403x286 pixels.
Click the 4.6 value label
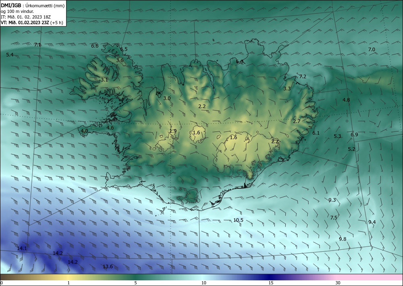click(110, 127)
